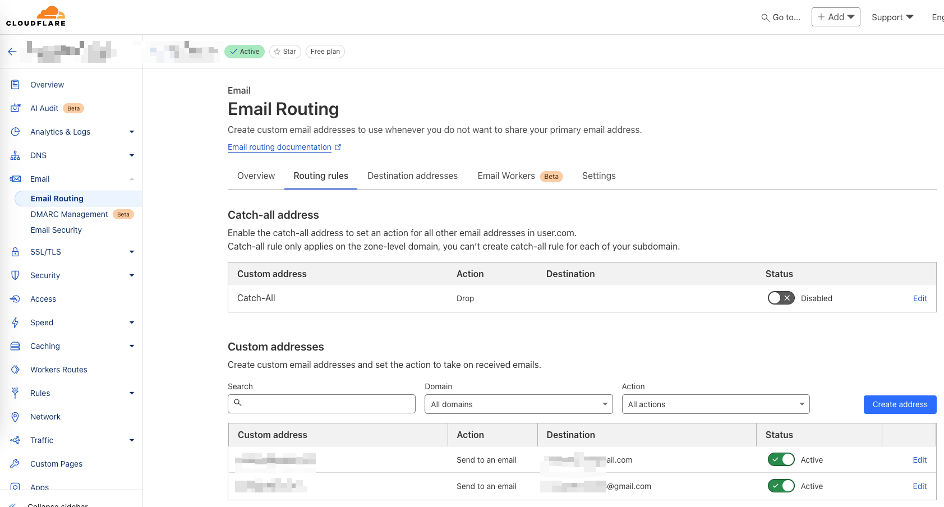This screenshot has height=507, width=944.
Task: Toggle the @gmail.com destination rule switch
Action: tap(781, 486)
